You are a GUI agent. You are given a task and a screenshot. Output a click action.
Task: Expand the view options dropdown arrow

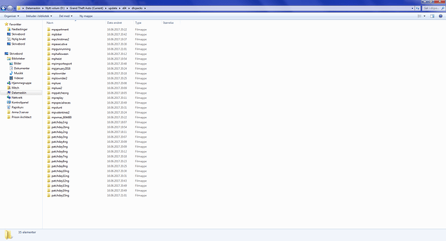pyautogui.click(x=425, y=16)
